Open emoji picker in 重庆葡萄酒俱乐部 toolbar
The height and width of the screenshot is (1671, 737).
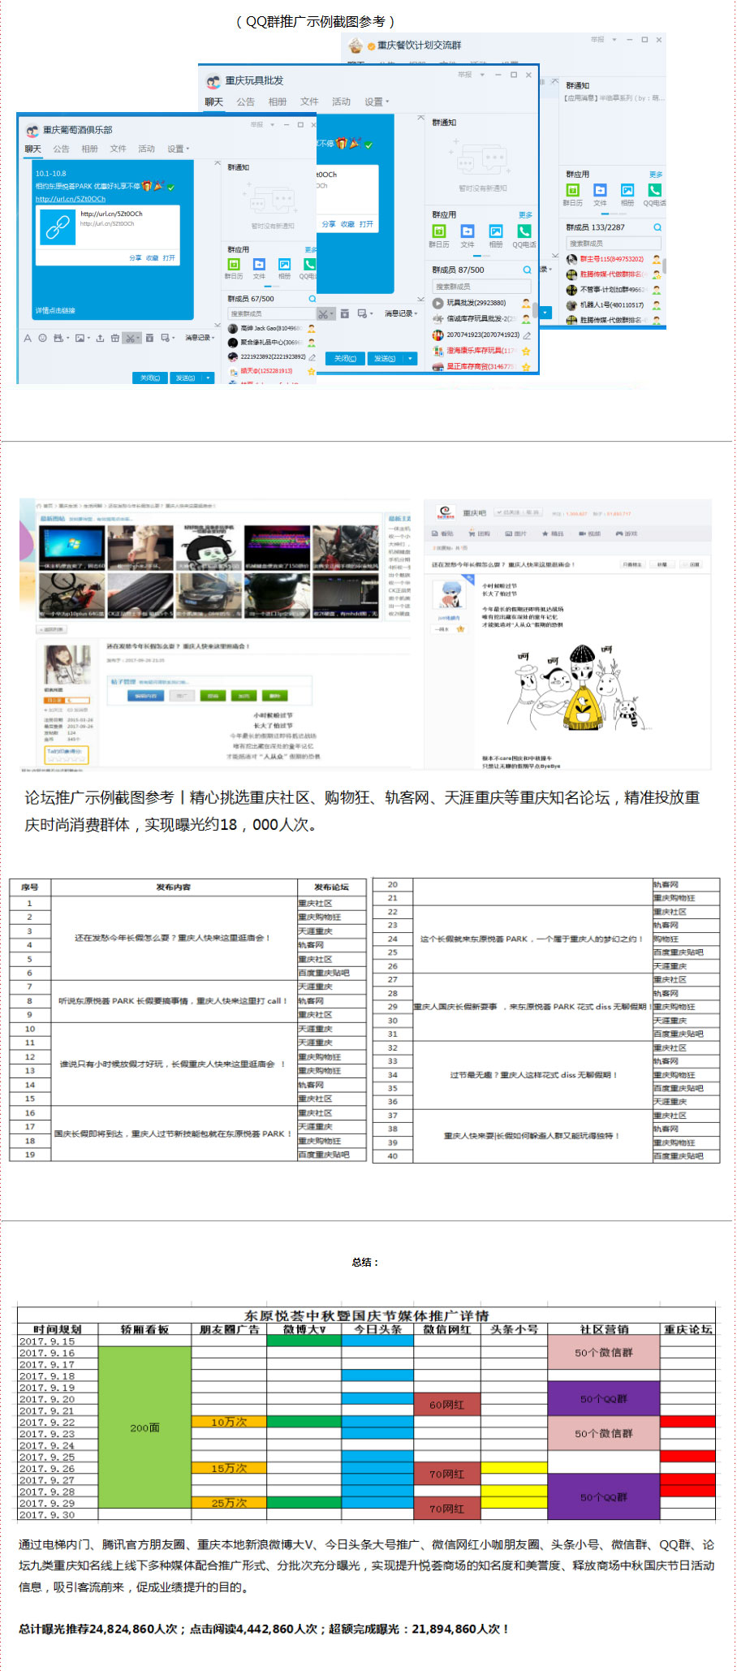point(43,338)
